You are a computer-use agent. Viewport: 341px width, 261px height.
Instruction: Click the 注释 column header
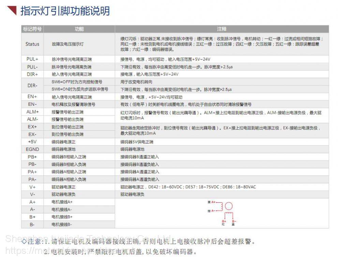[x=222, y=29]
